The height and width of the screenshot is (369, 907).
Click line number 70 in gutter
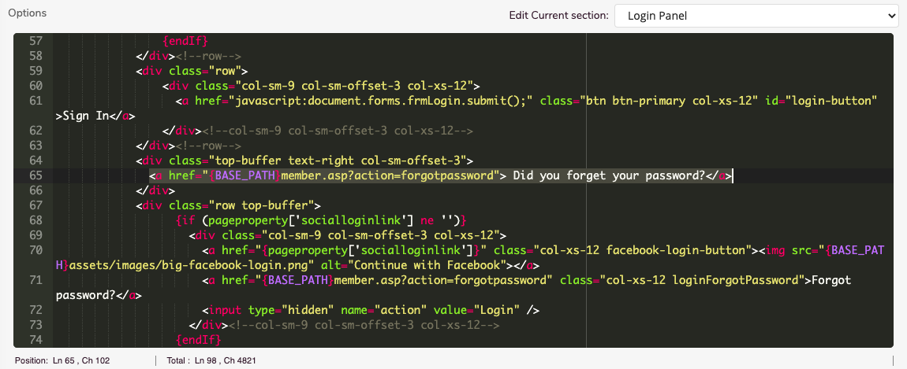tap(35, 251)
